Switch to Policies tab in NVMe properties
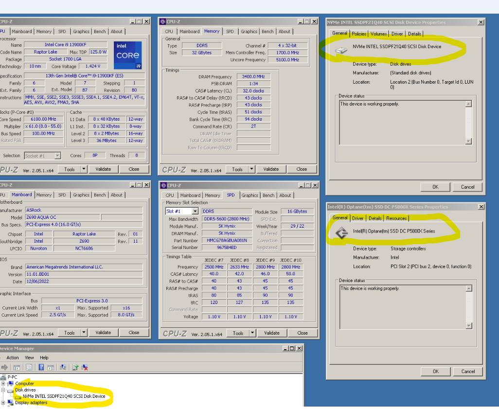The height and width of the screenshot is (409, 499). click(358, 34)
